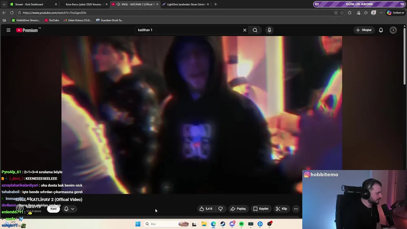Expand notification options chevron beside Katıl
The width and height of the screenshot is (407, 229).
point(72,209)
